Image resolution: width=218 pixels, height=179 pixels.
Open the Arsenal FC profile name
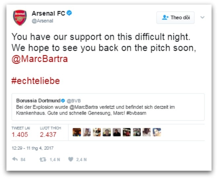pos(48,14)
